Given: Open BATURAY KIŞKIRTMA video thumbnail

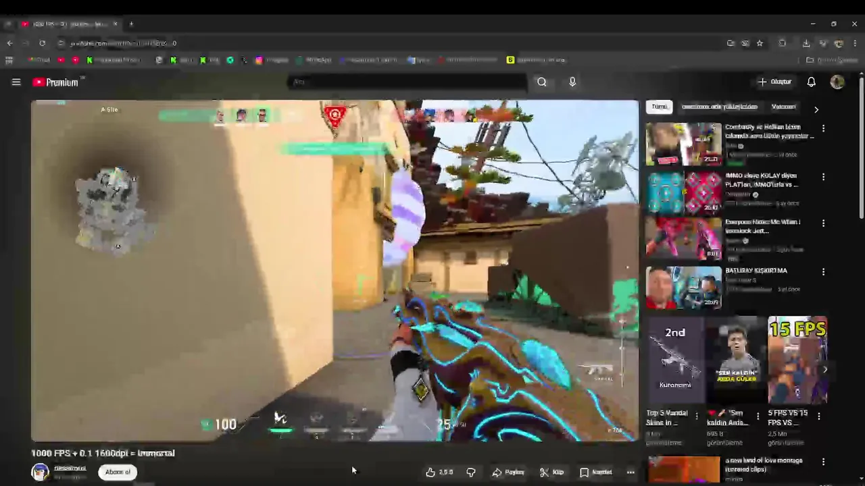Looking at the screenshot, I should point(684,288).
